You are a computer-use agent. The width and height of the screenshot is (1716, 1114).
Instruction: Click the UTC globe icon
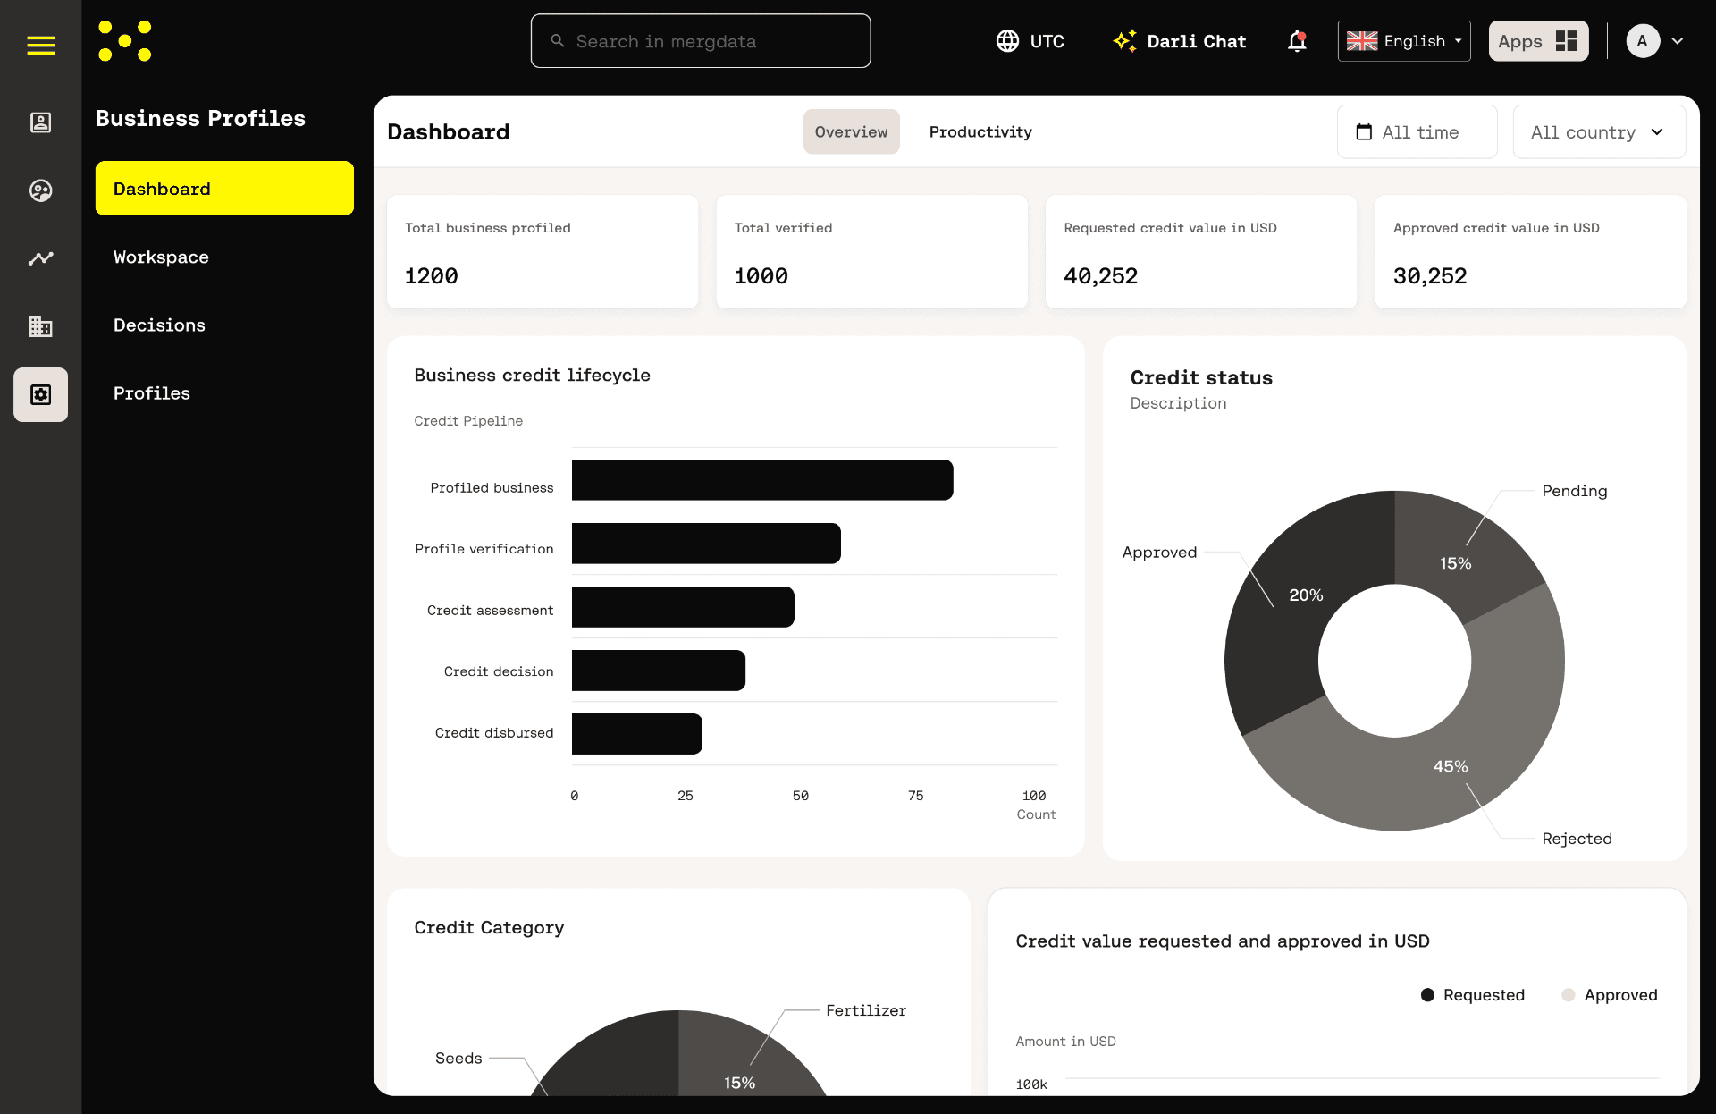click(x=1007, y=41)
